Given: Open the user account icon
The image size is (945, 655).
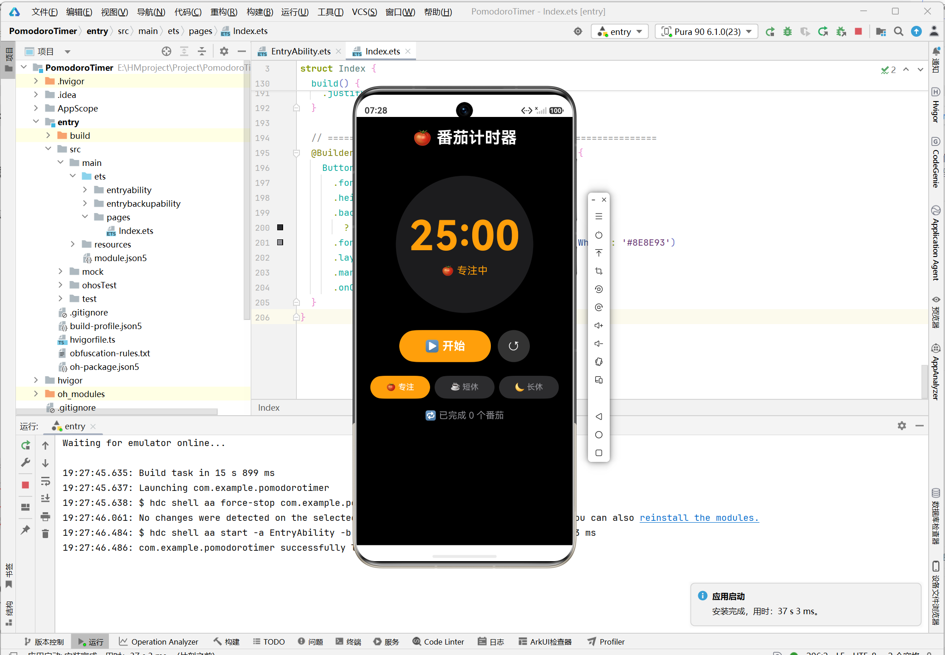Looking at the screenshot, I should [934, 32].
